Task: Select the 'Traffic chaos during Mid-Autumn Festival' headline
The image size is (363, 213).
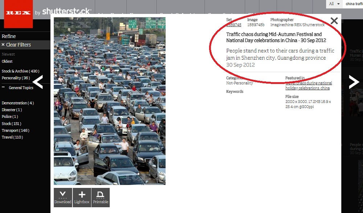Action: [x=276, y=37]
